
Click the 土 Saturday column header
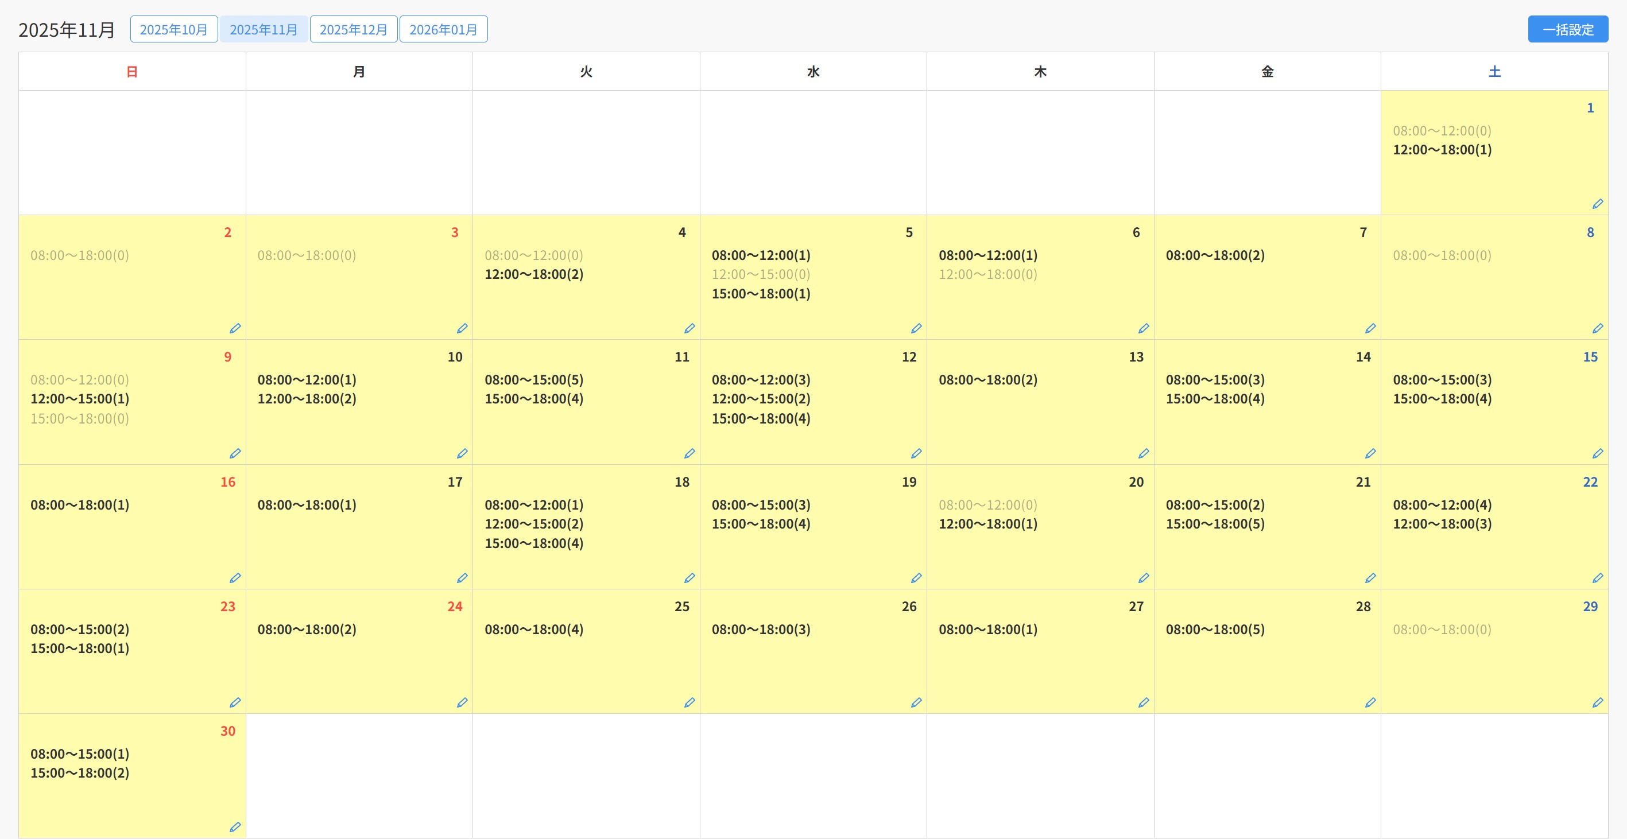click(x=1494, y=71)
